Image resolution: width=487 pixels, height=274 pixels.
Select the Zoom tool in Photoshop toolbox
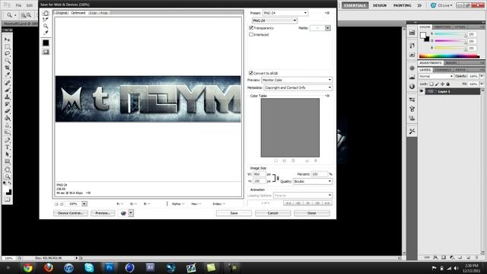[8, 177]
